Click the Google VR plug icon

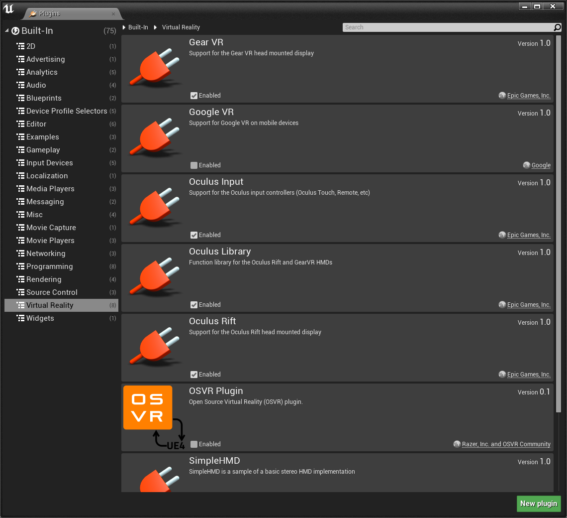(155, 137)
